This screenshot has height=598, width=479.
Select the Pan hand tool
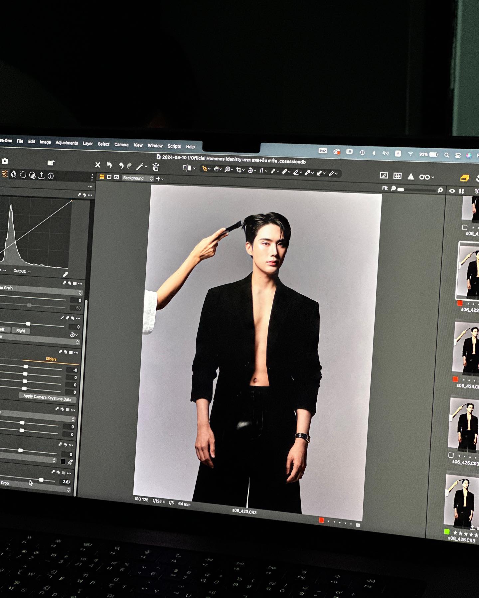[x=216, y=169]
